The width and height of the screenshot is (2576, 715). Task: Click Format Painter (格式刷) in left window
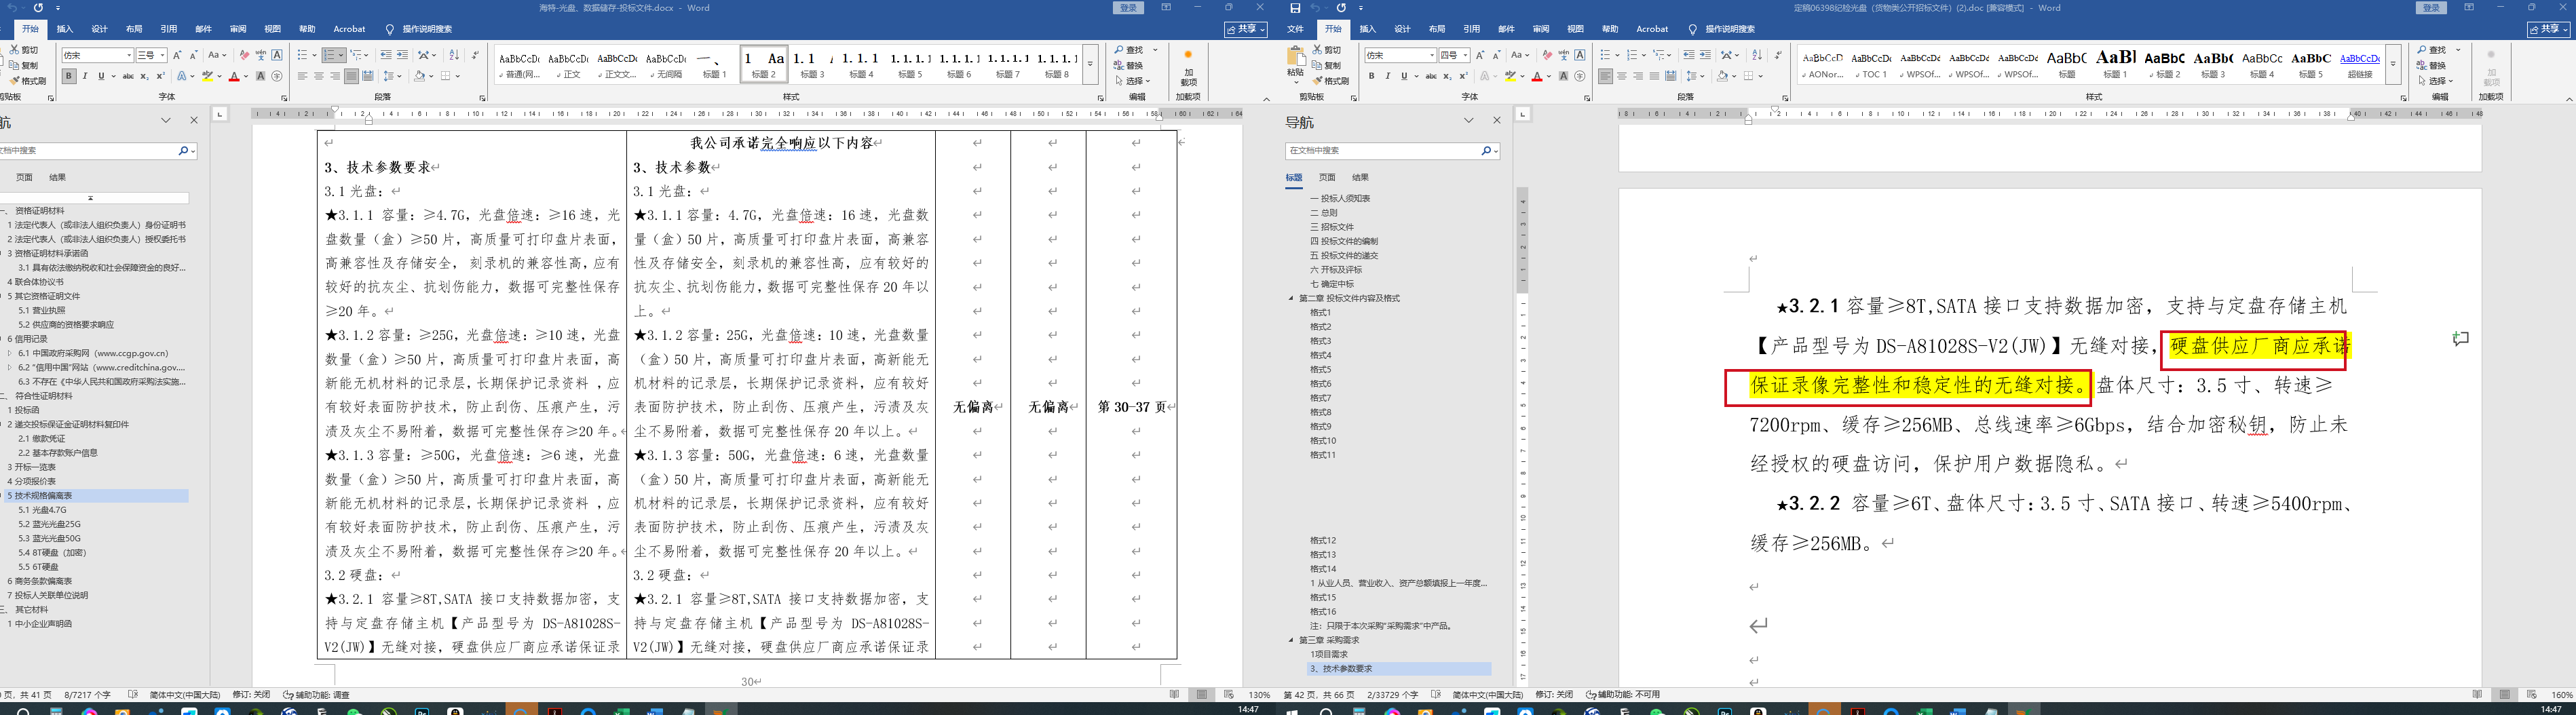27,81
